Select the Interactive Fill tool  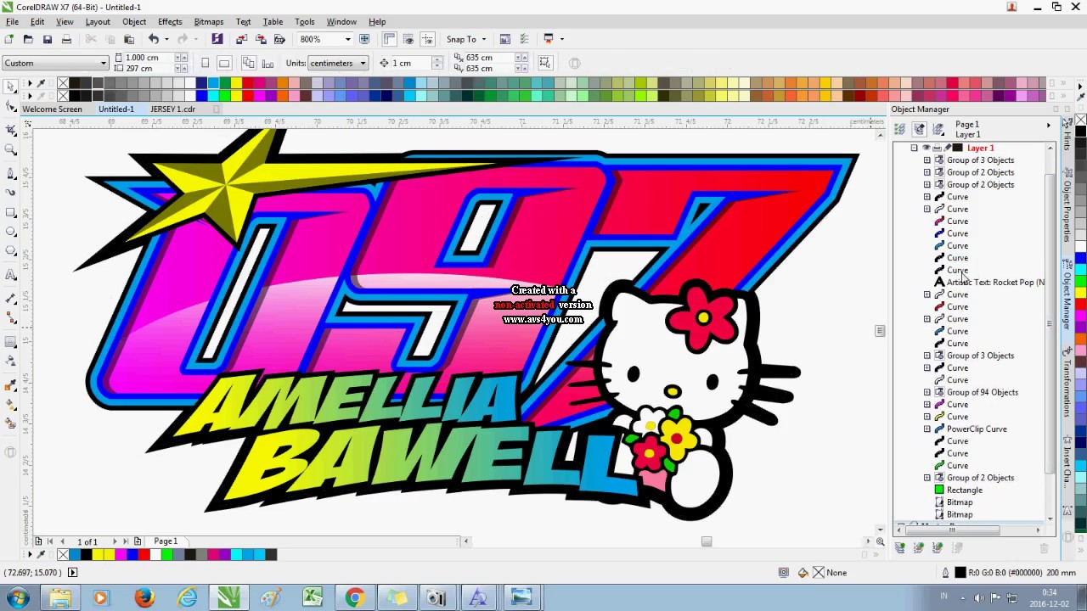10,403
